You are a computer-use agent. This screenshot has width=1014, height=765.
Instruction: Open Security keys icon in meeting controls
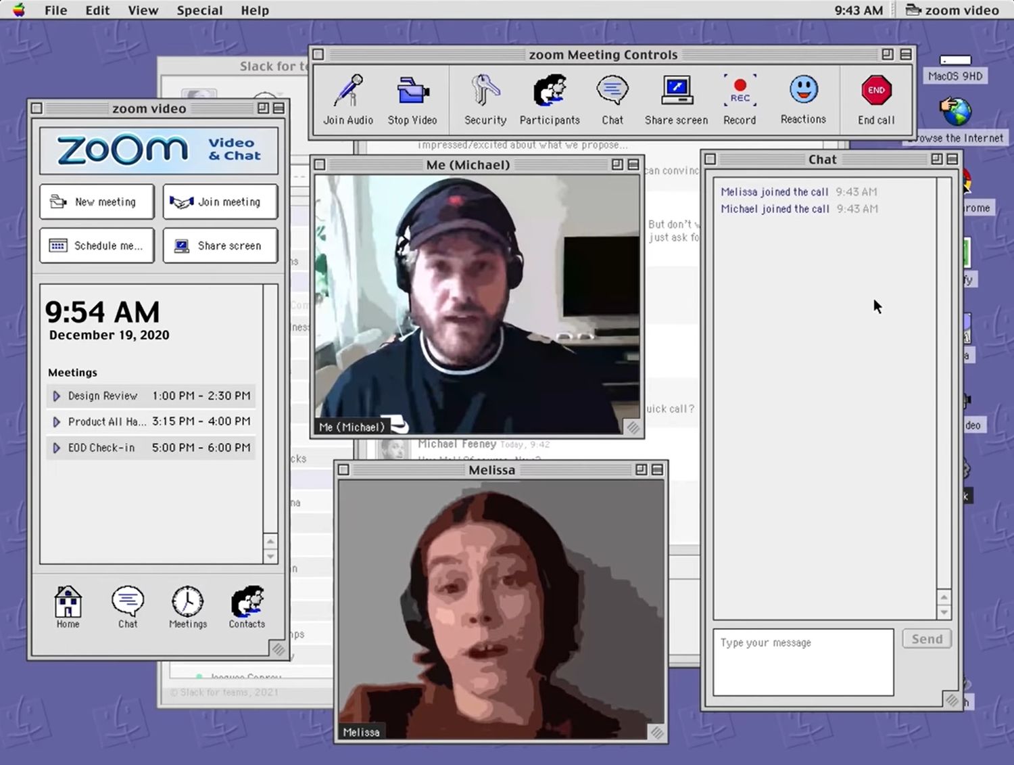click(x=485, y=92)
